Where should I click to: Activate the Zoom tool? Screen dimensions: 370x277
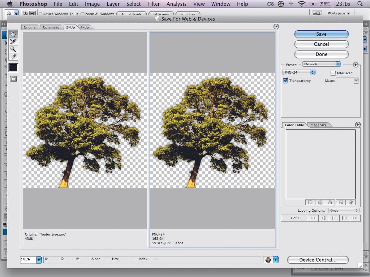tap(13, 49)
